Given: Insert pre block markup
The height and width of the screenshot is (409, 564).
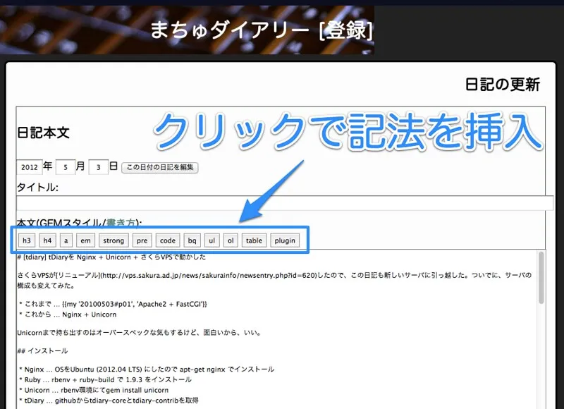Looking at the screenshot, I should (142, 240).
